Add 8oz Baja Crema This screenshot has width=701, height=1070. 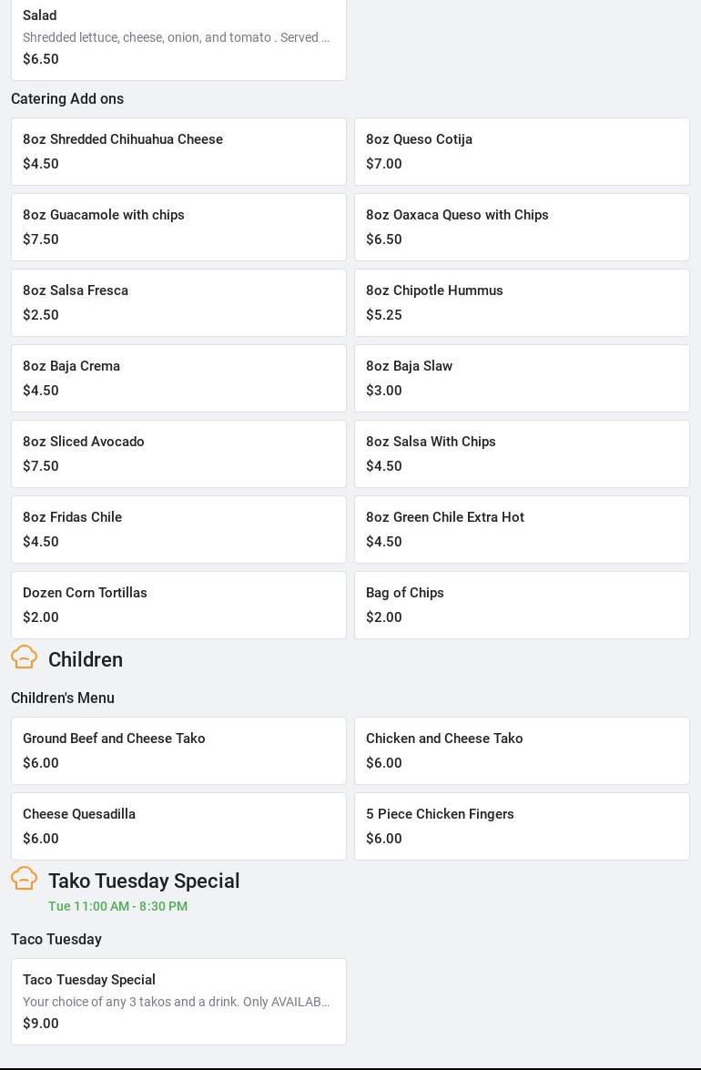178,378
